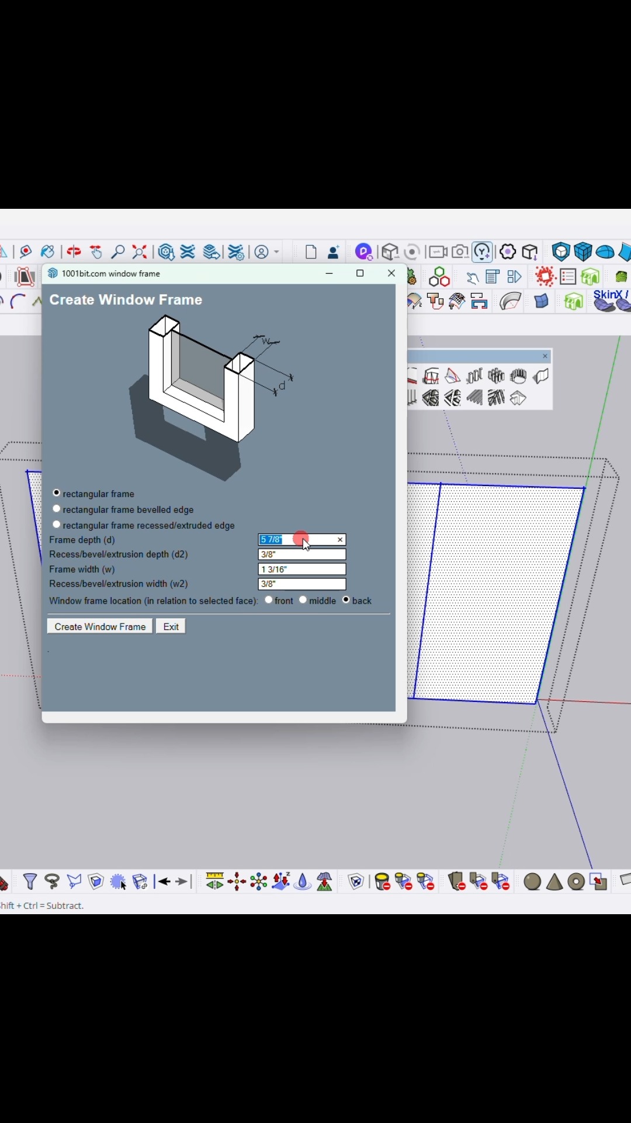This screenshot has height=1123, width=631.
Task: Click the gray sphere primitive icon
Action: [x=532, y=881]
